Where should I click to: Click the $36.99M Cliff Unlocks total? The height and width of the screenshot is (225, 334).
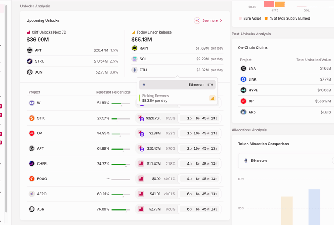(x=38, y=40)
